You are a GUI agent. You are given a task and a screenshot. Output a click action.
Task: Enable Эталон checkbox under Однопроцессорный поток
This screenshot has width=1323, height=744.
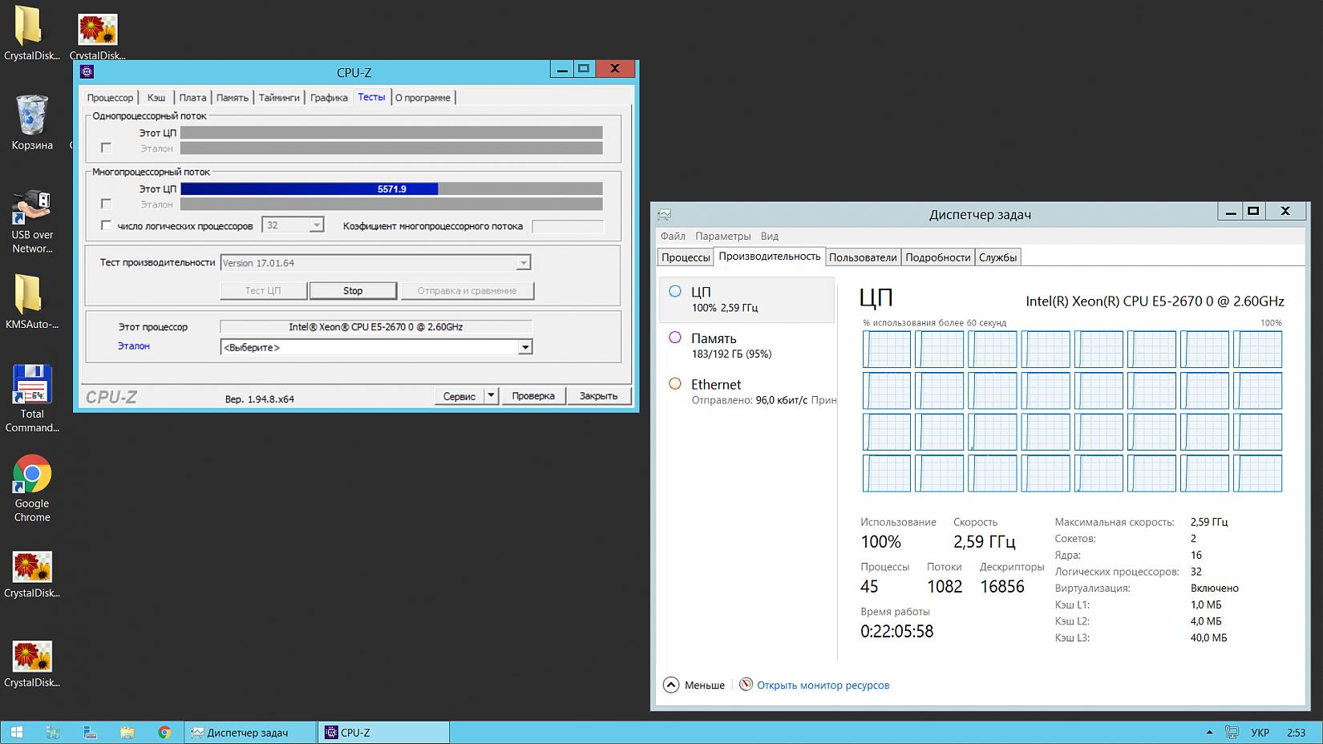[x=106, y=148]
